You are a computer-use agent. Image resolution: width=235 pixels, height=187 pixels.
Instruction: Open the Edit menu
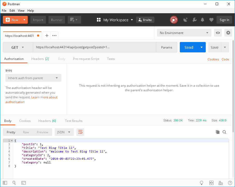coord(12,11)
